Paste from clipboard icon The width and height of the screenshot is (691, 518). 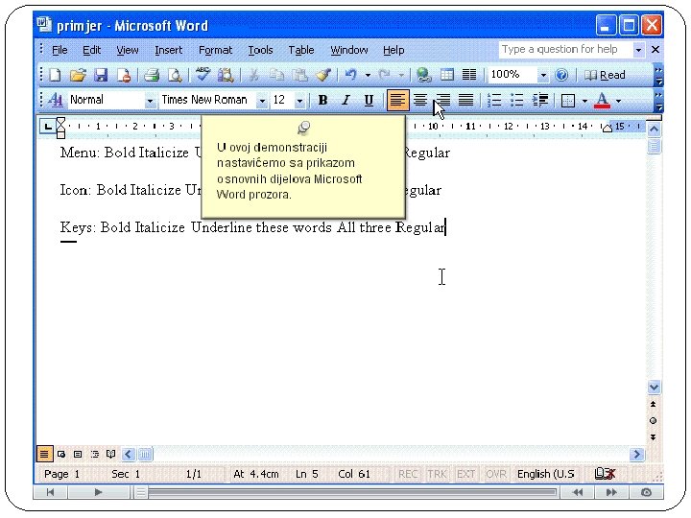click(x=300, y=76)
